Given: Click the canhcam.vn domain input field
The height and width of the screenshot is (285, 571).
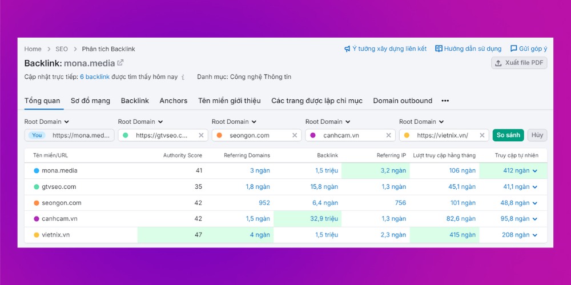Looking at the screenshot, I should pyautogui.click(x=351, y=135).
